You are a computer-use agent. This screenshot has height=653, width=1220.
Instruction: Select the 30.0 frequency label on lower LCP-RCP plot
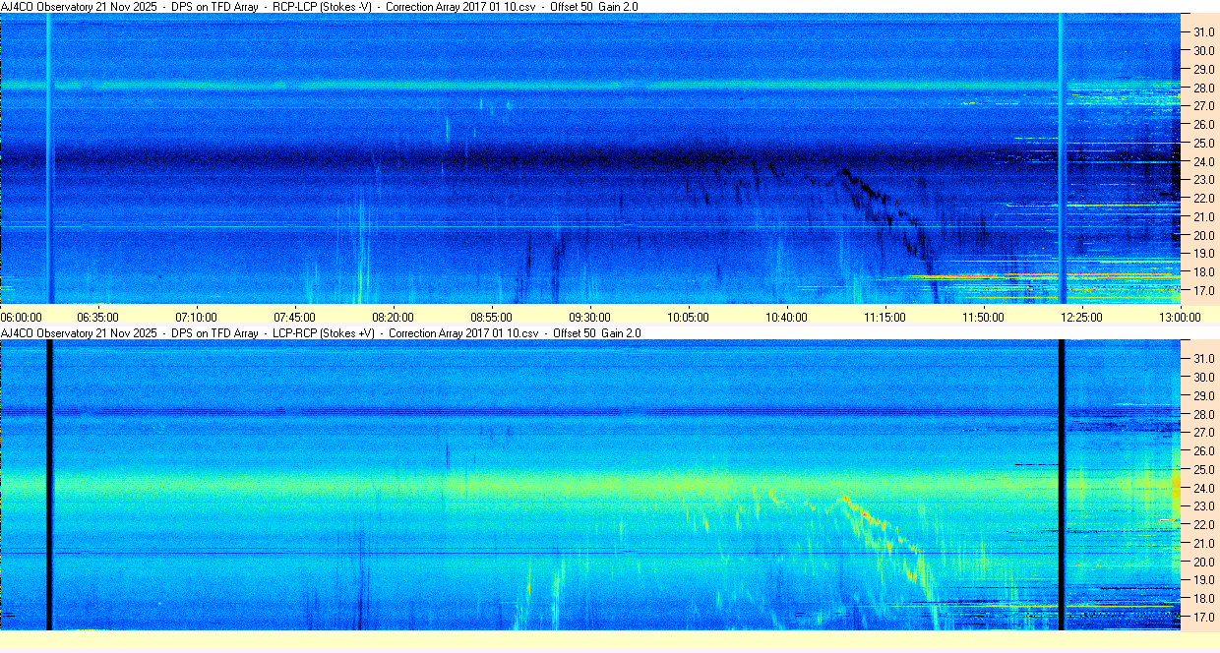coord(1204,377)
